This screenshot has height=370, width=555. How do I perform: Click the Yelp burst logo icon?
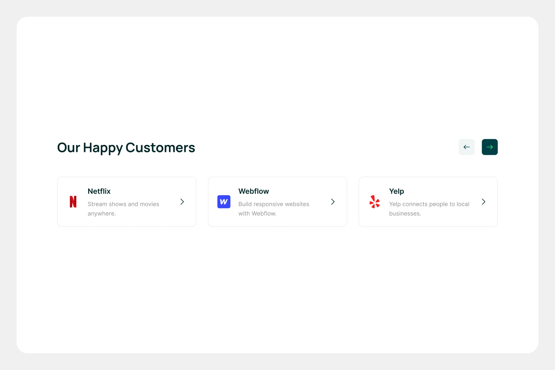pyautogui.click(x=375, y=202)
